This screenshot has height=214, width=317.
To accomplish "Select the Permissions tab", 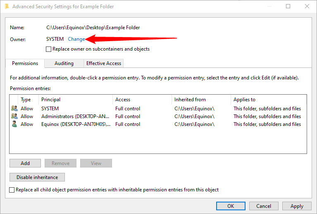I will [x=25, y=63].
